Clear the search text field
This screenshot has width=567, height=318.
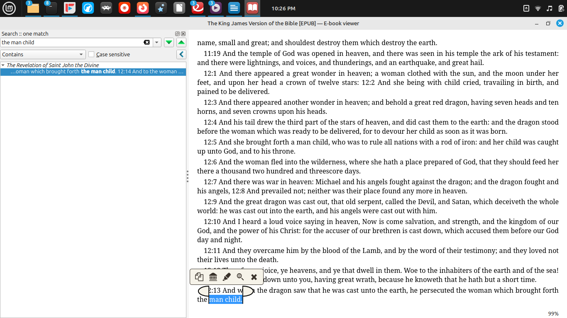point(147,42)
